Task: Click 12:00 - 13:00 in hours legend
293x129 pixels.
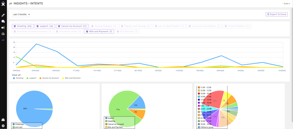Action: pyautogui.click(x=204, y=91)
